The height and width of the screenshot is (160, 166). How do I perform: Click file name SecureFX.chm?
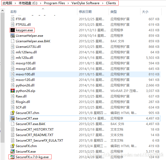click(x=26, y=146)
